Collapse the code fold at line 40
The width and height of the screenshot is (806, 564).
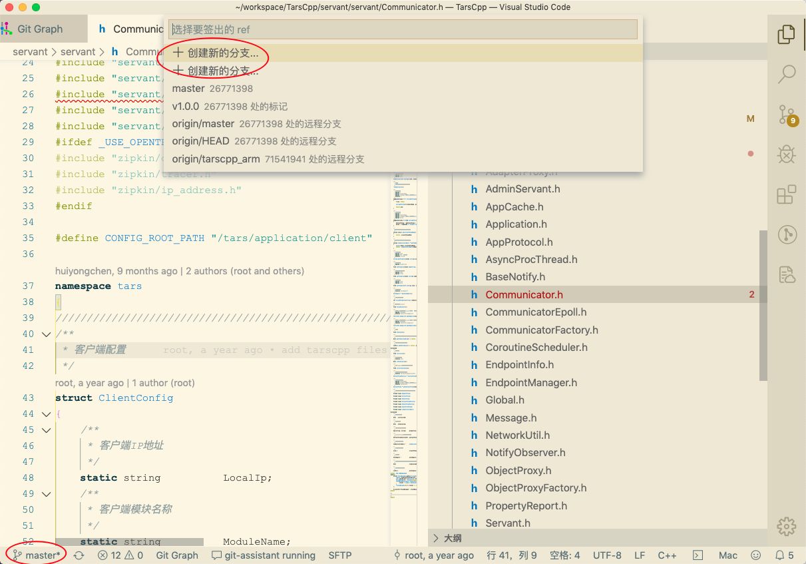[46, 334]
